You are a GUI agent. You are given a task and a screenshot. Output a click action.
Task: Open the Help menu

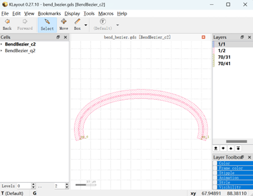[x=122, y=13]
